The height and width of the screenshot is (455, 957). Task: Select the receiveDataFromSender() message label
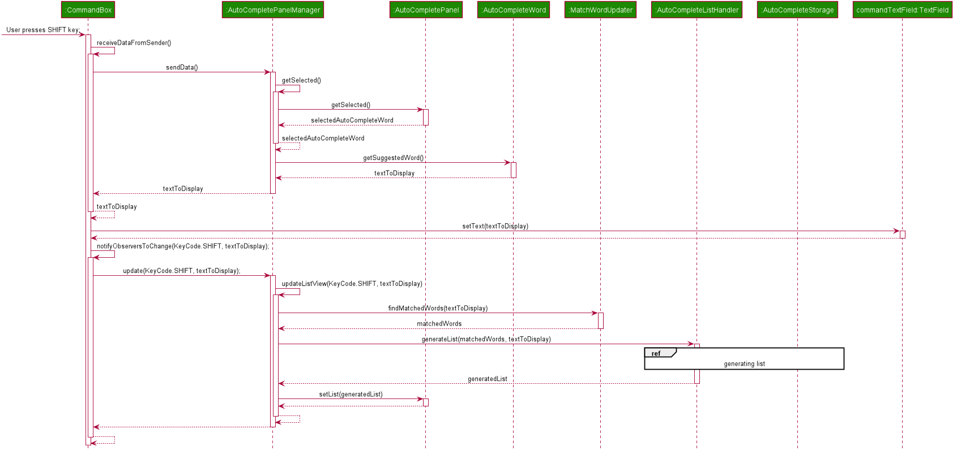click(134, 43)
